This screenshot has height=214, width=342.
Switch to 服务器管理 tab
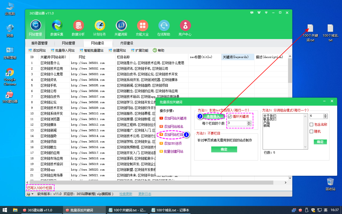click(40, 43)
